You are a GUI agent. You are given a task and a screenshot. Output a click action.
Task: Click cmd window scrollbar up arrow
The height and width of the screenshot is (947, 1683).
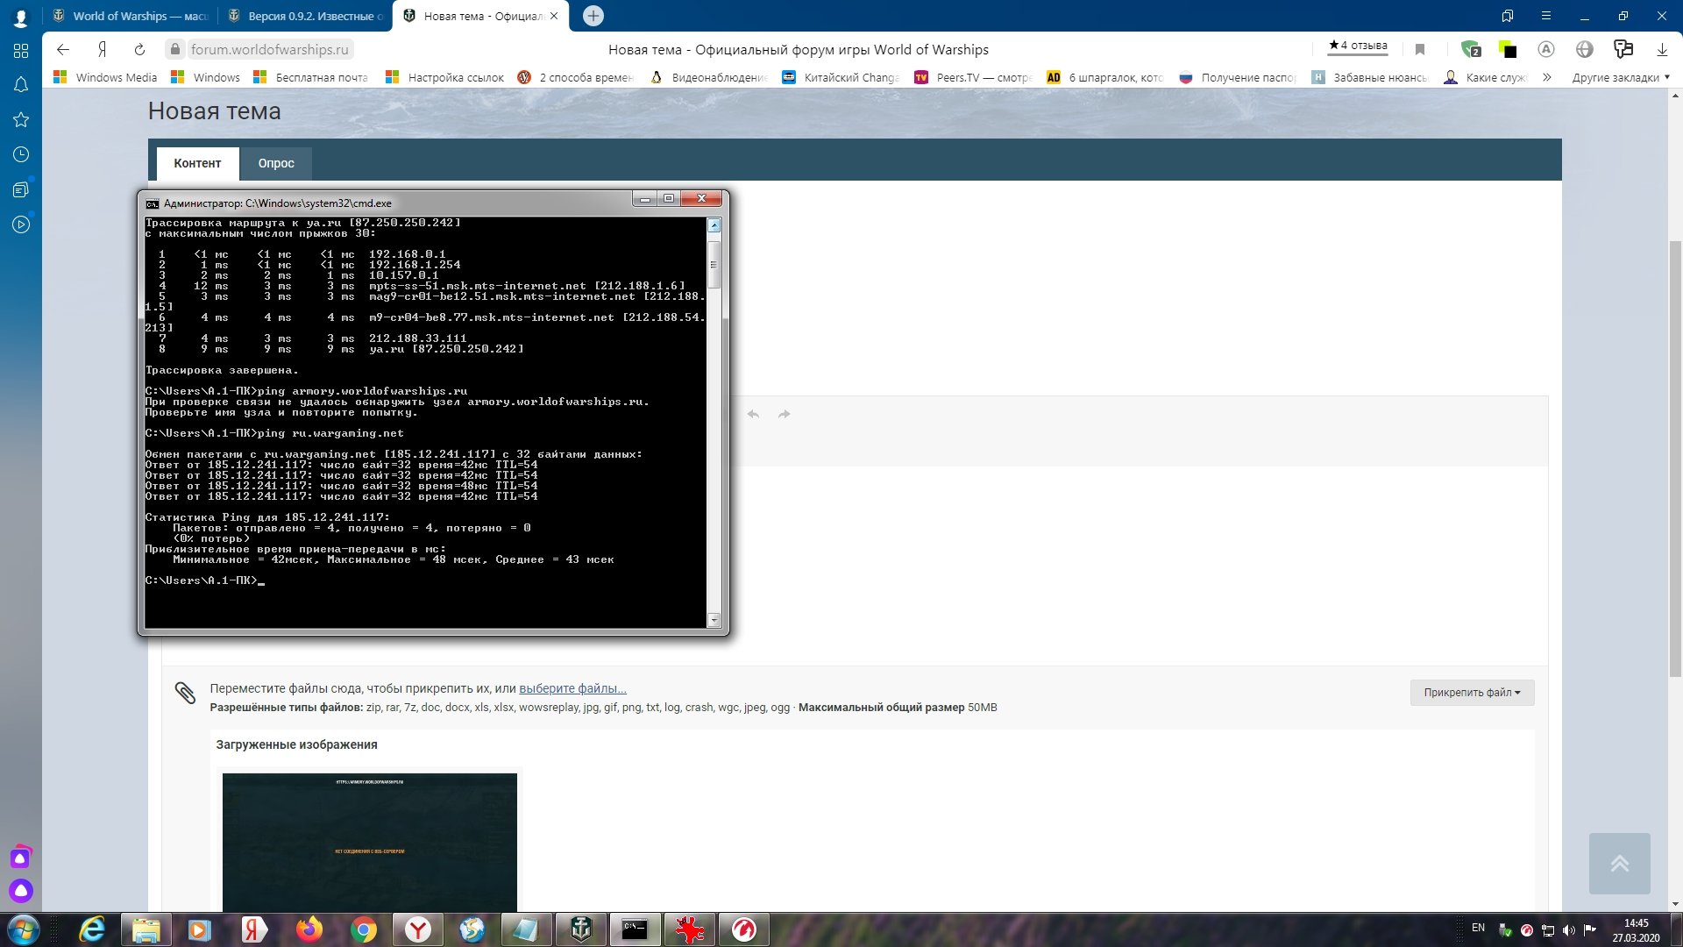[x=714, y=225]
